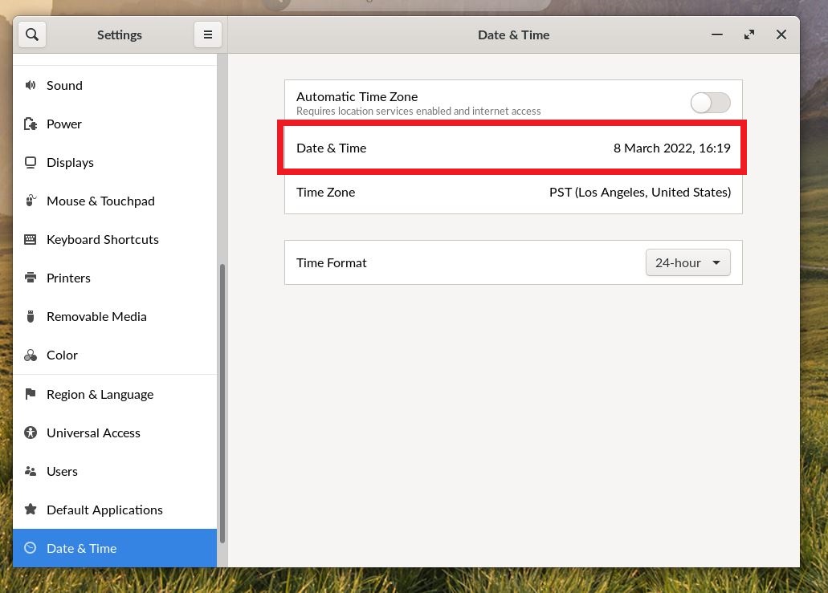Maximize the Settings window

(748, 35)
